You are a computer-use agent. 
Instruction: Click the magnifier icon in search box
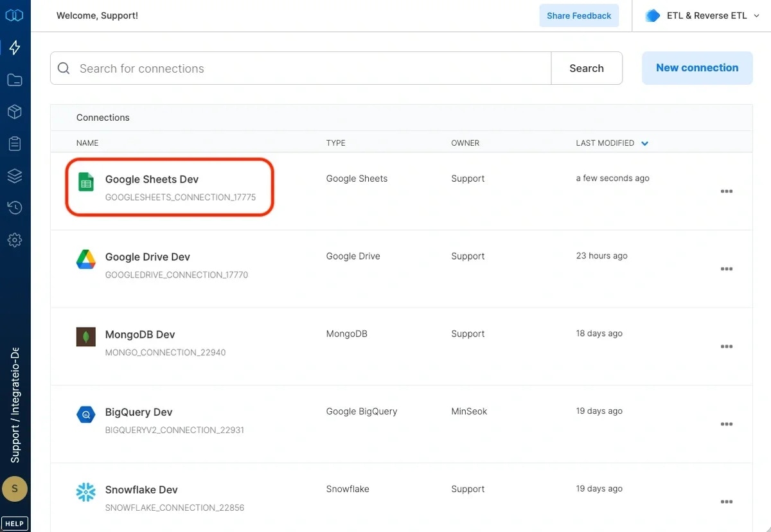[x=64, y=68]
